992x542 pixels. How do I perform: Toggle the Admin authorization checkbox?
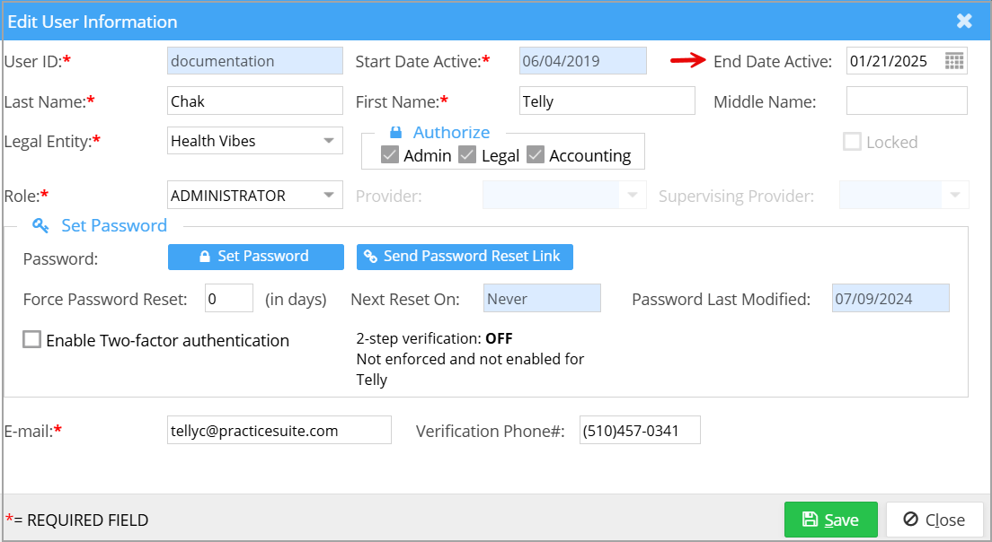click(x=390, y=155)
